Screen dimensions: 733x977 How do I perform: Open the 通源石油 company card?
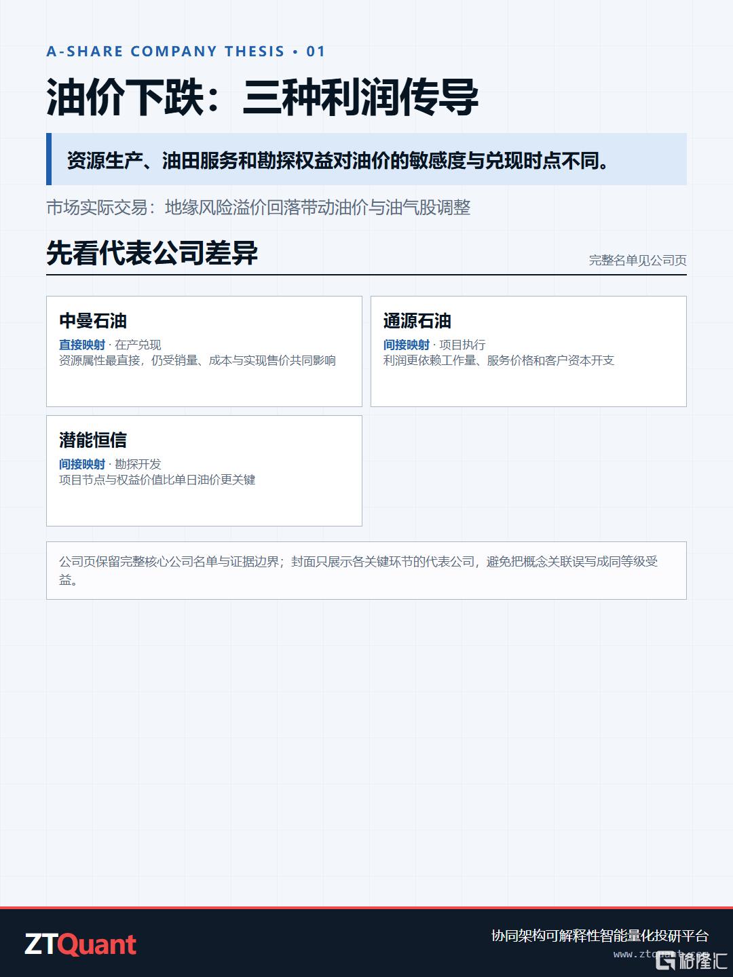529,351
